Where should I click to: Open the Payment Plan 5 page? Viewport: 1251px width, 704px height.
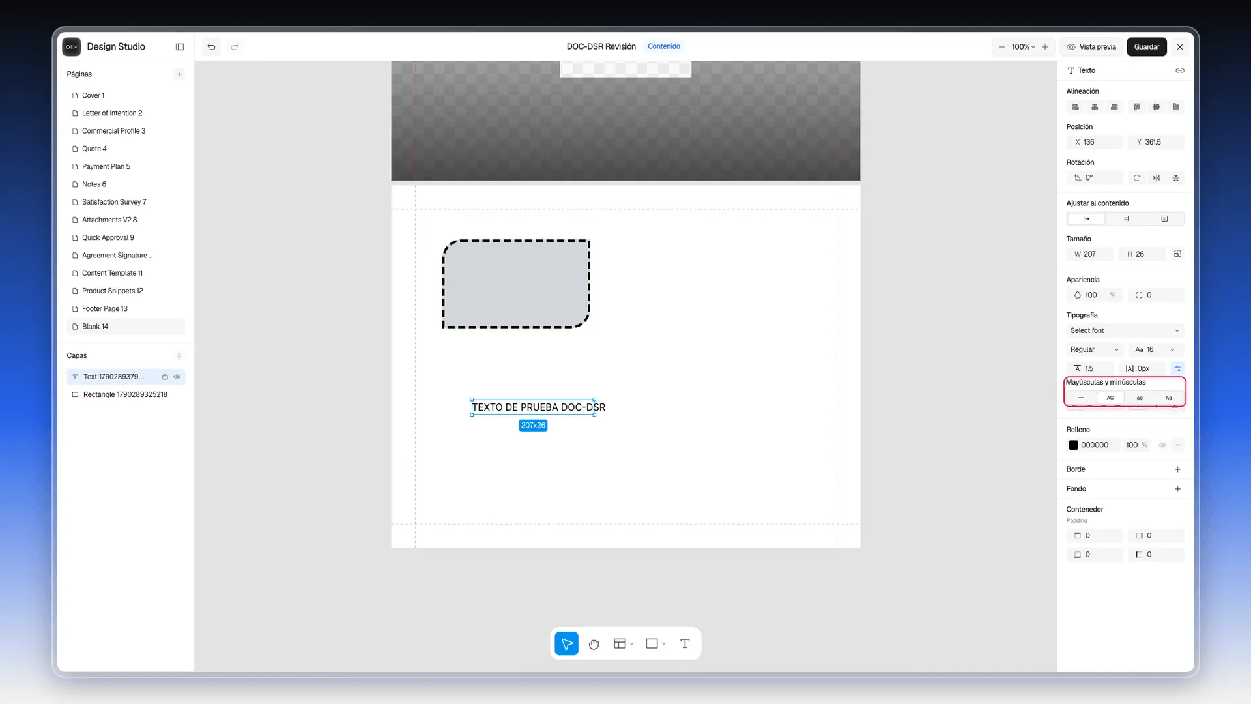[x=126, y=167]
